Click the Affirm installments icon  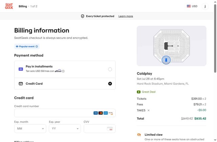pyautogui.click(x=21, y=69)
